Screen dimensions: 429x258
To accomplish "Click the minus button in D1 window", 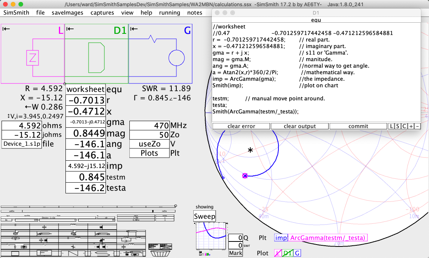I will pos(417,126).
